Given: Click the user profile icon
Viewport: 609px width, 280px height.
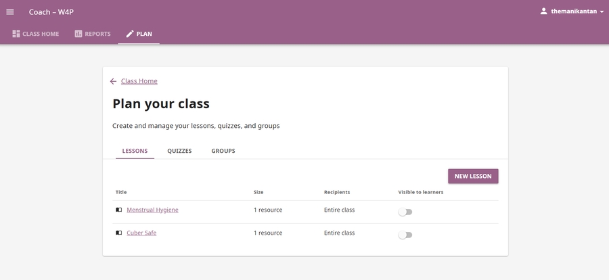Looking at the screenshot, I should click(543, 11).
